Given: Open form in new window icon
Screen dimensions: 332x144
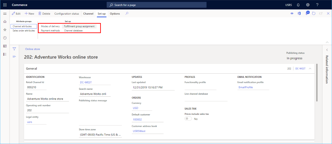Looking at the screenshot, I should point(321,13).
